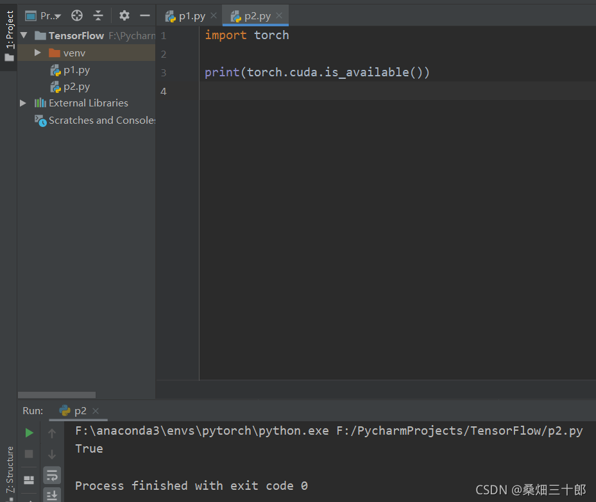Screen dimensions: 596x502
Task: Select the venv folder row
Action: click(86, 53)
